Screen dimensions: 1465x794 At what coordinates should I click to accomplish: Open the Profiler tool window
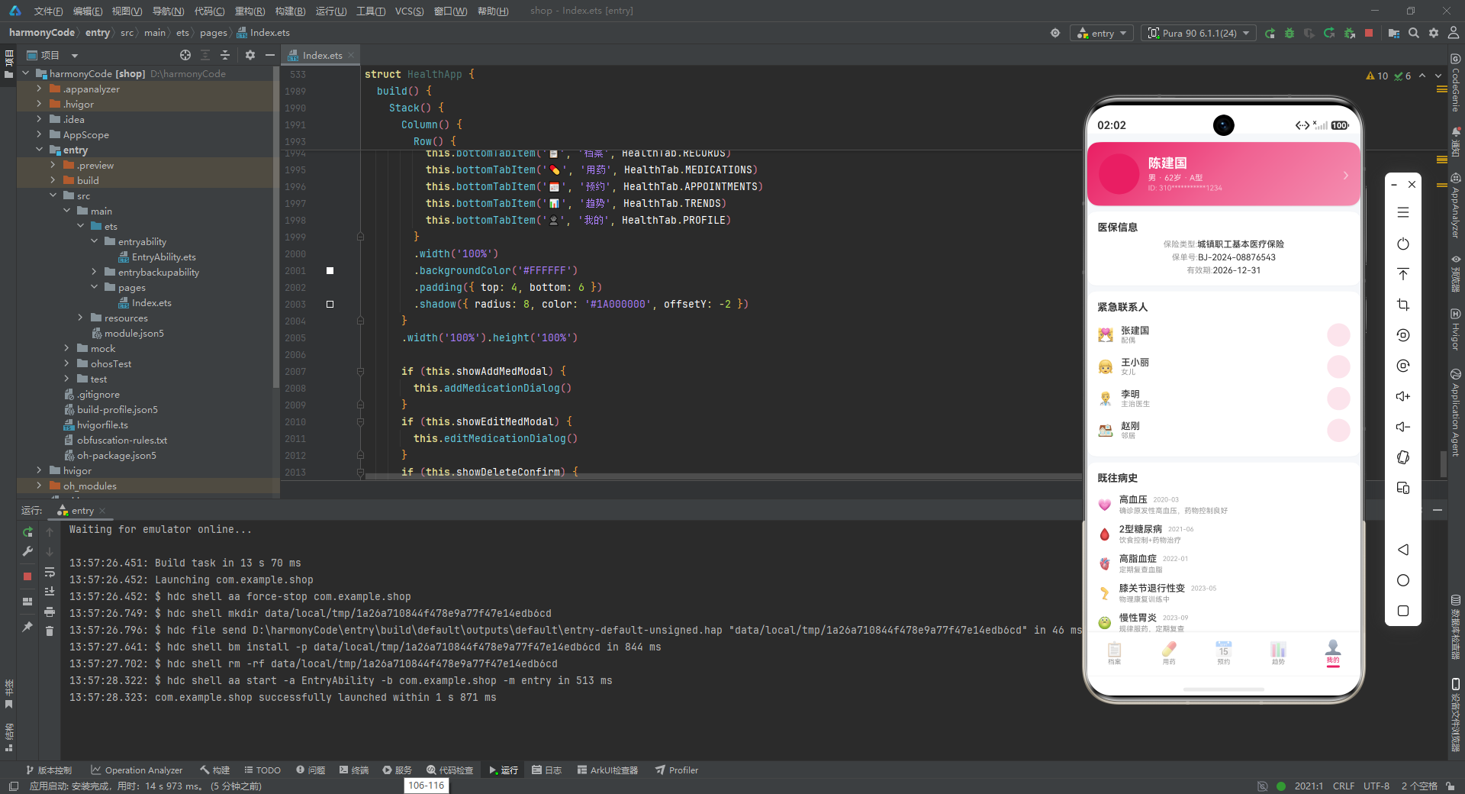coord(677,770)
